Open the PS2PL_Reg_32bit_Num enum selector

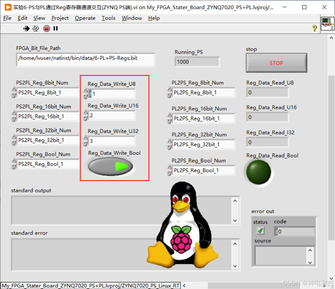click(x=48, y=140)
